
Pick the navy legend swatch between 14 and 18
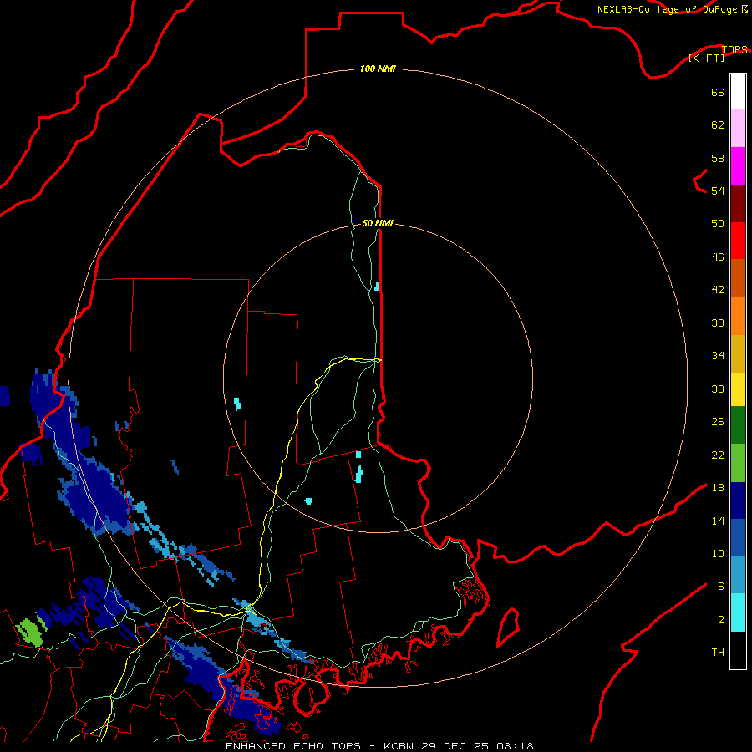(738, 500)
